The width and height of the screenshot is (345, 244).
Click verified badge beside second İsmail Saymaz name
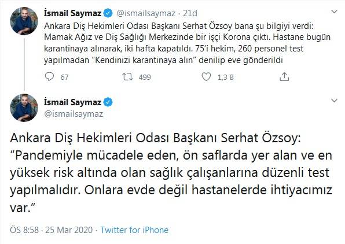click(x=108, y=102)
